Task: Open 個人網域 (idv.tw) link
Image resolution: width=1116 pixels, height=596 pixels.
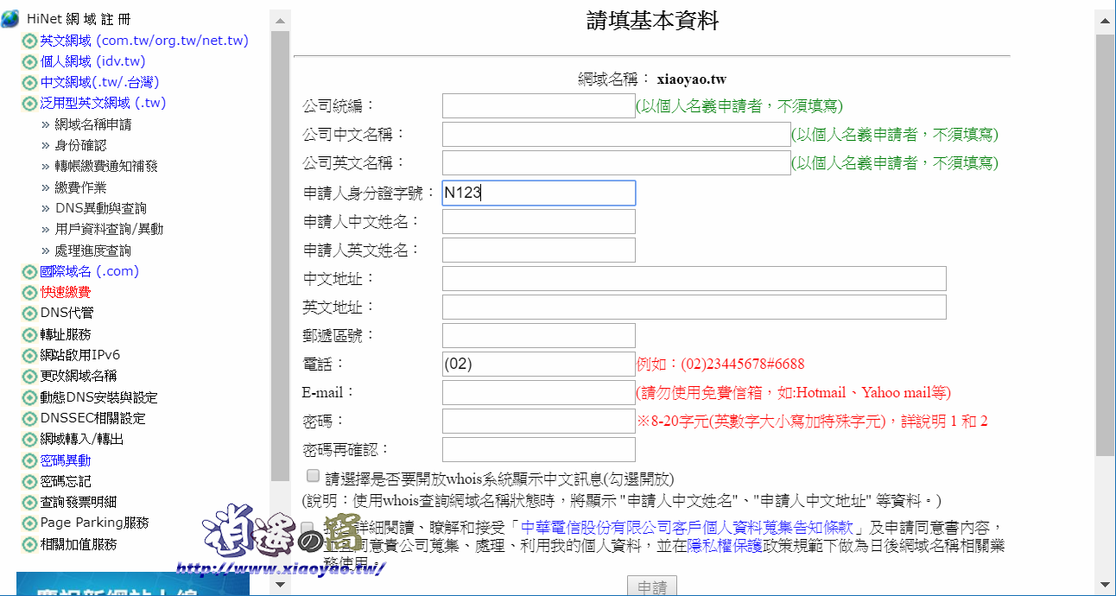Action: 92,61
